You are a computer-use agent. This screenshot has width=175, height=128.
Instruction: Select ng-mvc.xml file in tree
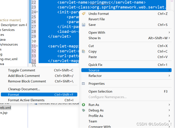coord(9,59)
